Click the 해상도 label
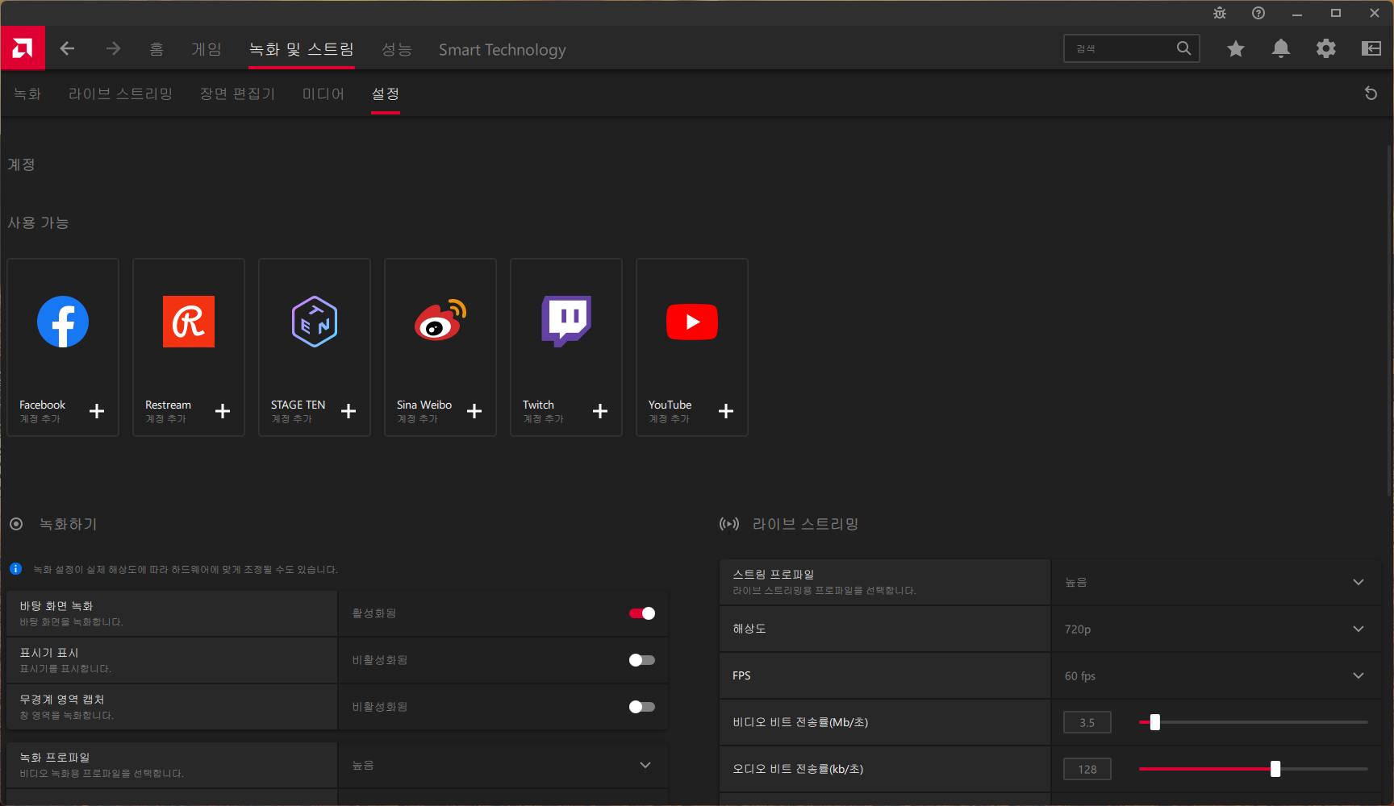The width and height of the screenshot is (1394, 806). click(749, 629)
